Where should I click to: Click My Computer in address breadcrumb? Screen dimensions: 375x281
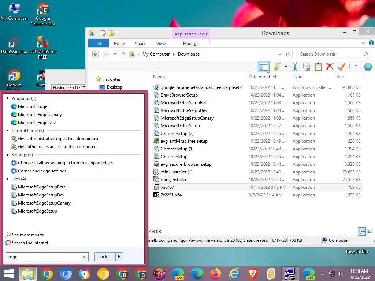(x=156, y=54)
